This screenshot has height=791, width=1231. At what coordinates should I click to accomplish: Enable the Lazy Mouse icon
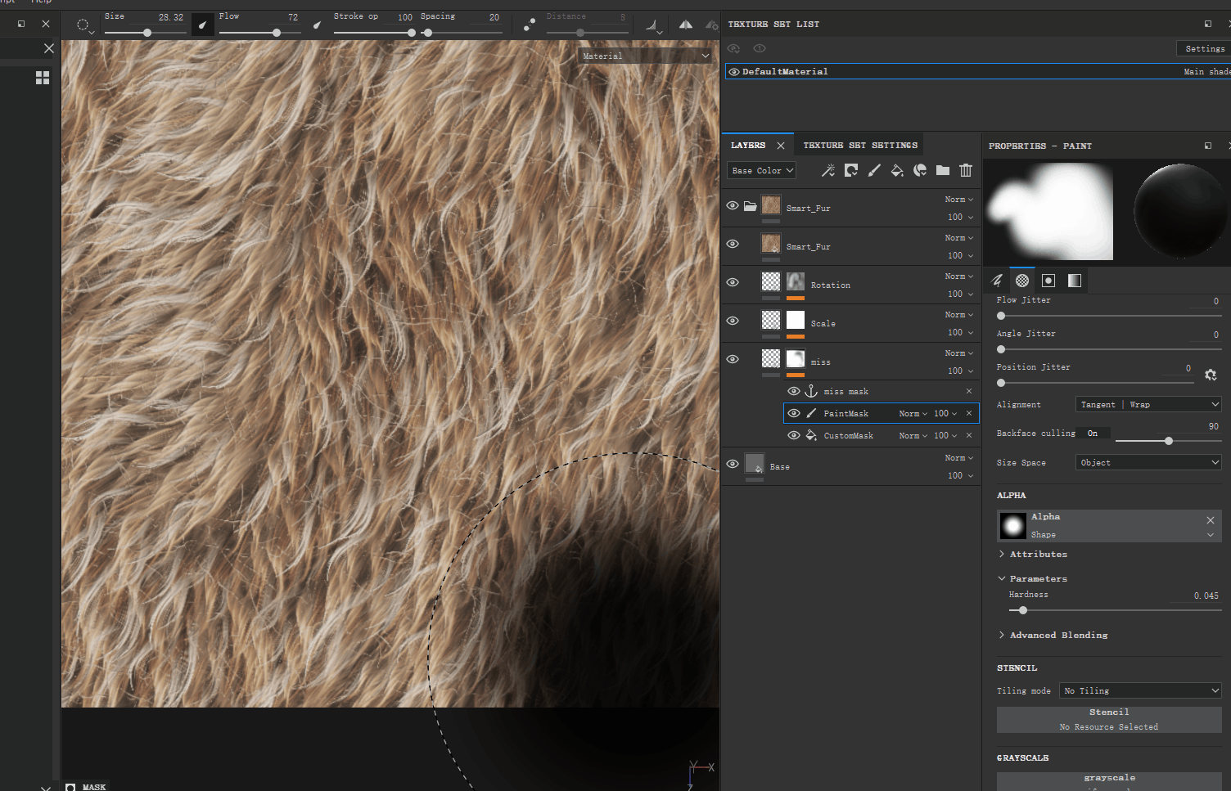530,25
